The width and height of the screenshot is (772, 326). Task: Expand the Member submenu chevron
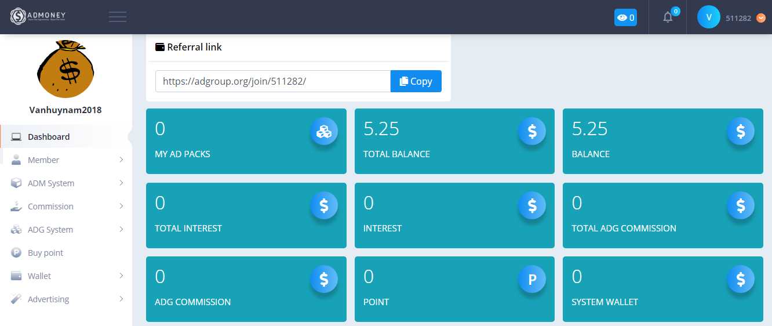click(121, 160)
